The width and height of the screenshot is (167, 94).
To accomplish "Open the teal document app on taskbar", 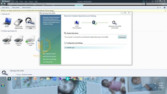I will (x=67, y=79).
